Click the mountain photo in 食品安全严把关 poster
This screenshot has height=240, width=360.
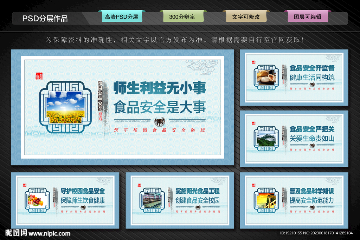point(266,139)
